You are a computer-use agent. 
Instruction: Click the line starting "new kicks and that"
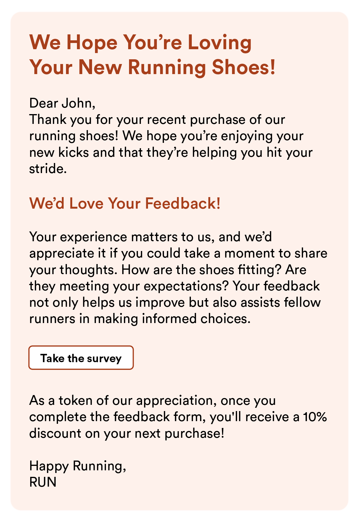[x=171, y=153]
